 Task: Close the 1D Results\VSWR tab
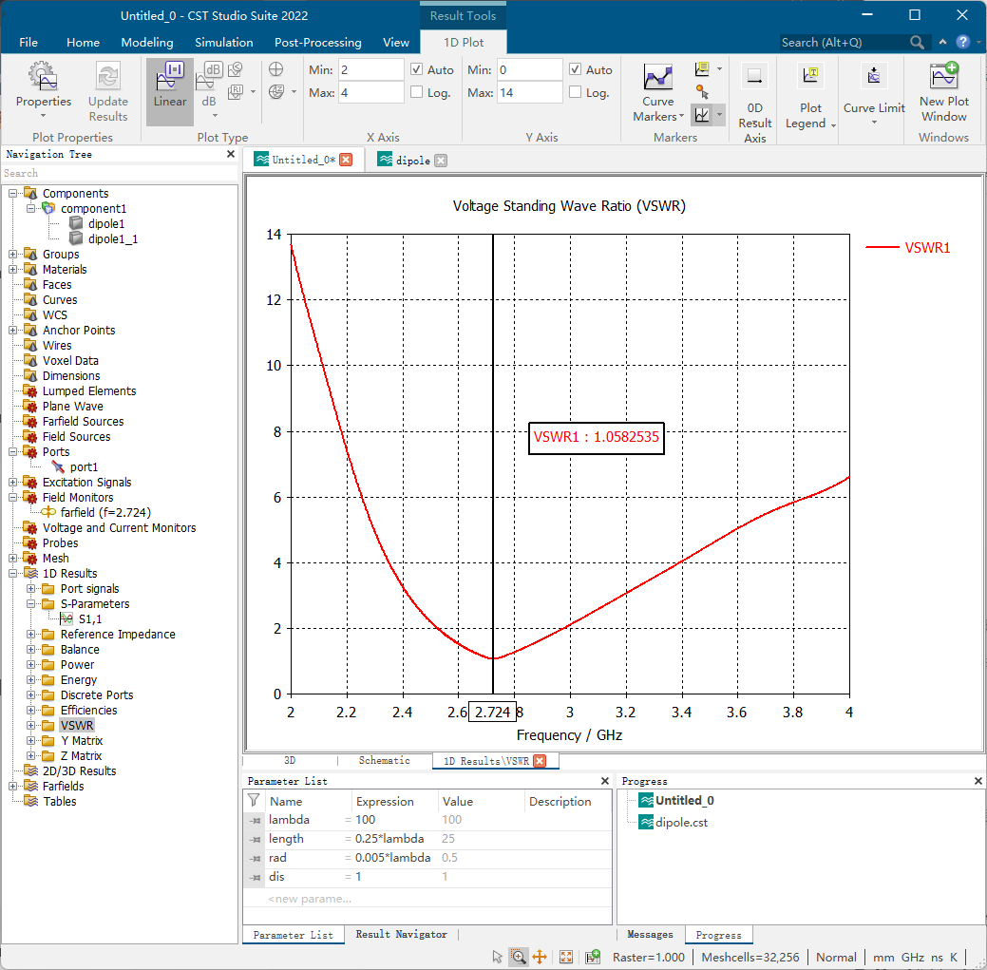540,760
